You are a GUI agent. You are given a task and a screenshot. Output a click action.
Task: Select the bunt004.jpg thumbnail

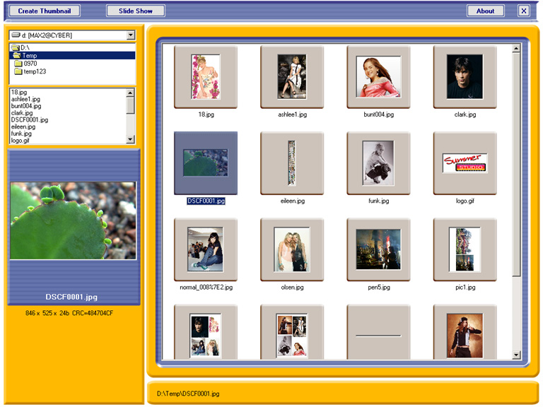(x=378, y=77)
